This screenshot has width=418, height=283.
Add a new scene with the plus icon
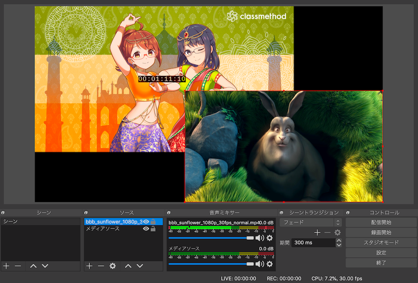click(x=6, y=266)
